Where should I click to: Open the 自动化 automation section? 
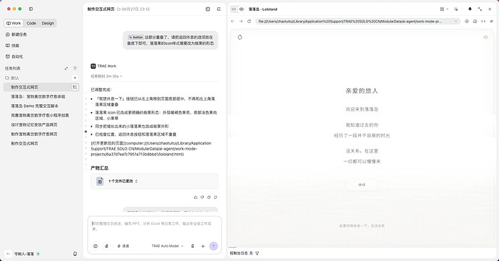point(14,56)
